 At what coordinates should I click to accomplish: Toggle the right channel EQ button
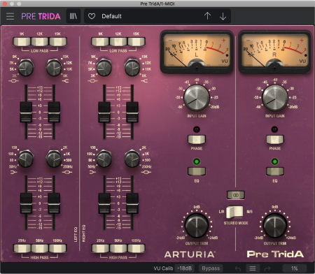275,171
